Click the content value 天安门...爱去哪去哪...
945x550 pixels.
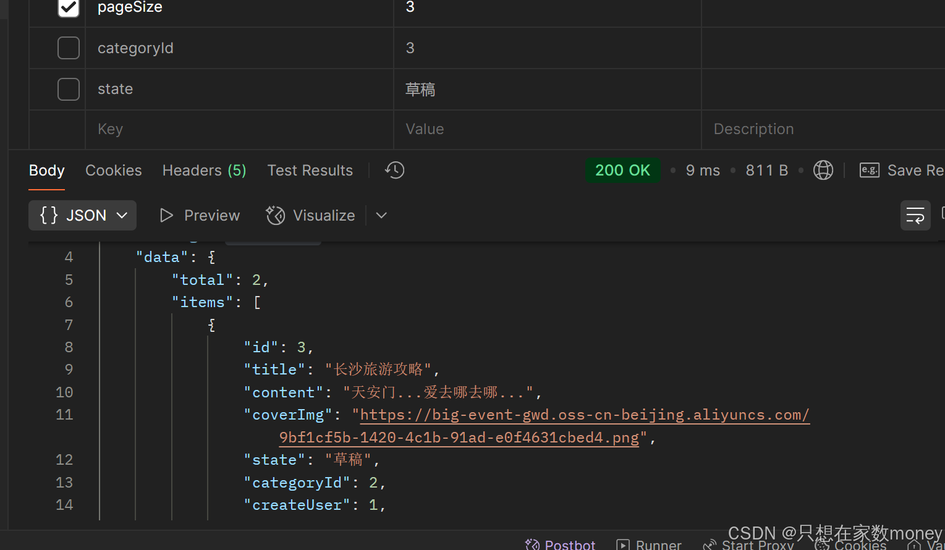[438, 392]
